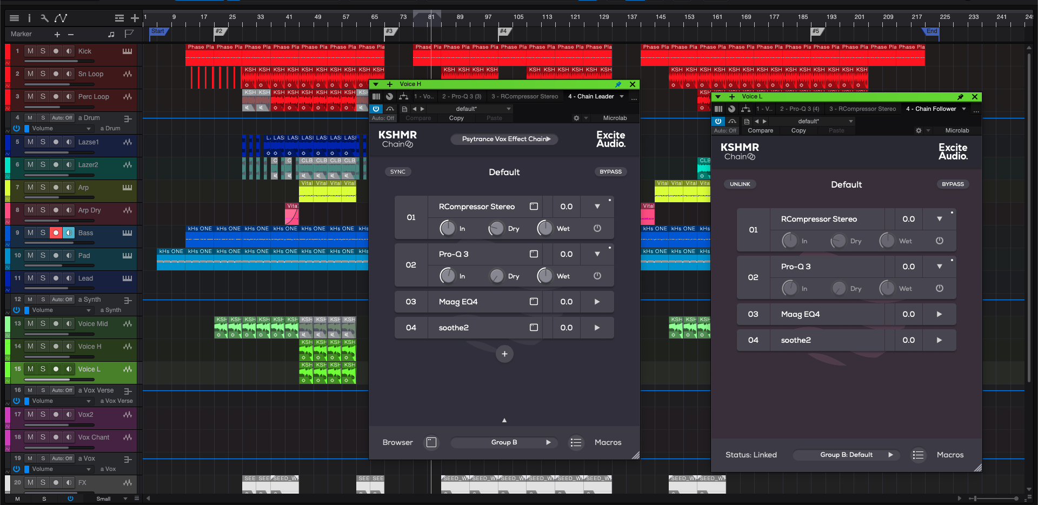Show the automation curve icon
Screen dimensions: 1038x505
coord(61,18)
